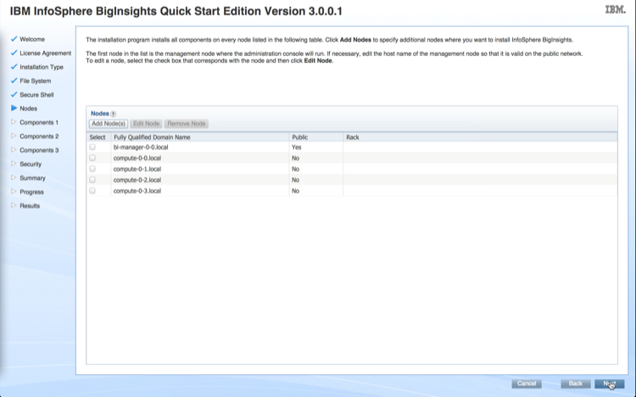Open the Components 2 step
This screenshot has height=397, width=636.
pyautogui.click(x=39, y=137)
